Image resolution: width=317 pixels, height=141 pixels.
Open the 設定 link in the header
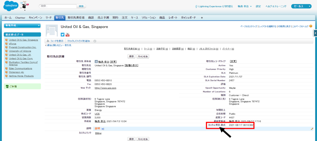tap(258, 6)
